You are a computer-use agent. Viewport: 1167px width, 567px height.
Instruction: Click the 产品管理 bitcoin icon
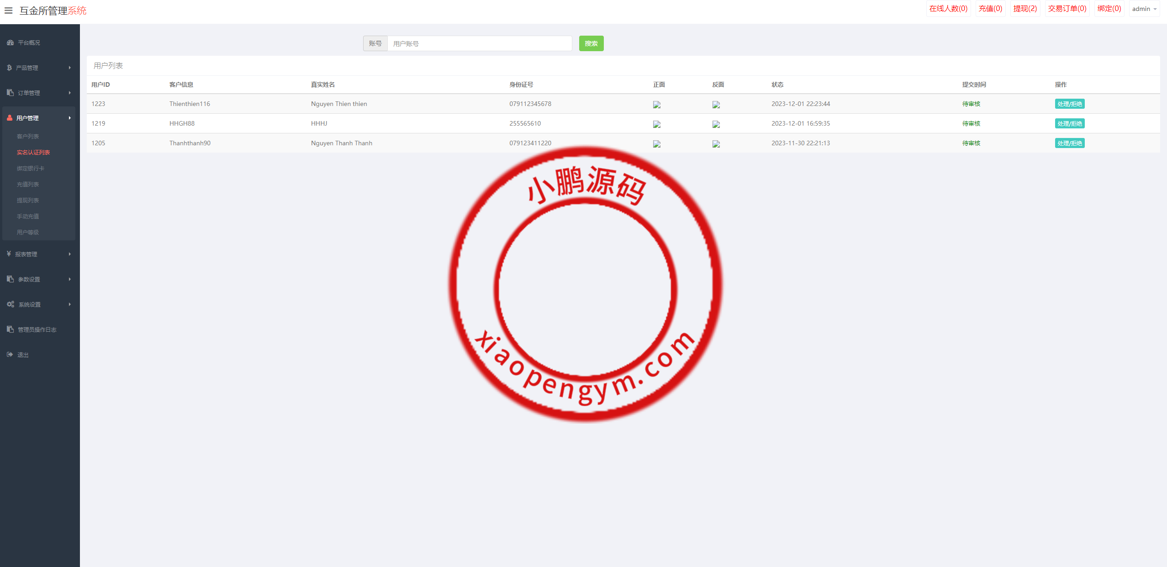[x=9, y=68]
